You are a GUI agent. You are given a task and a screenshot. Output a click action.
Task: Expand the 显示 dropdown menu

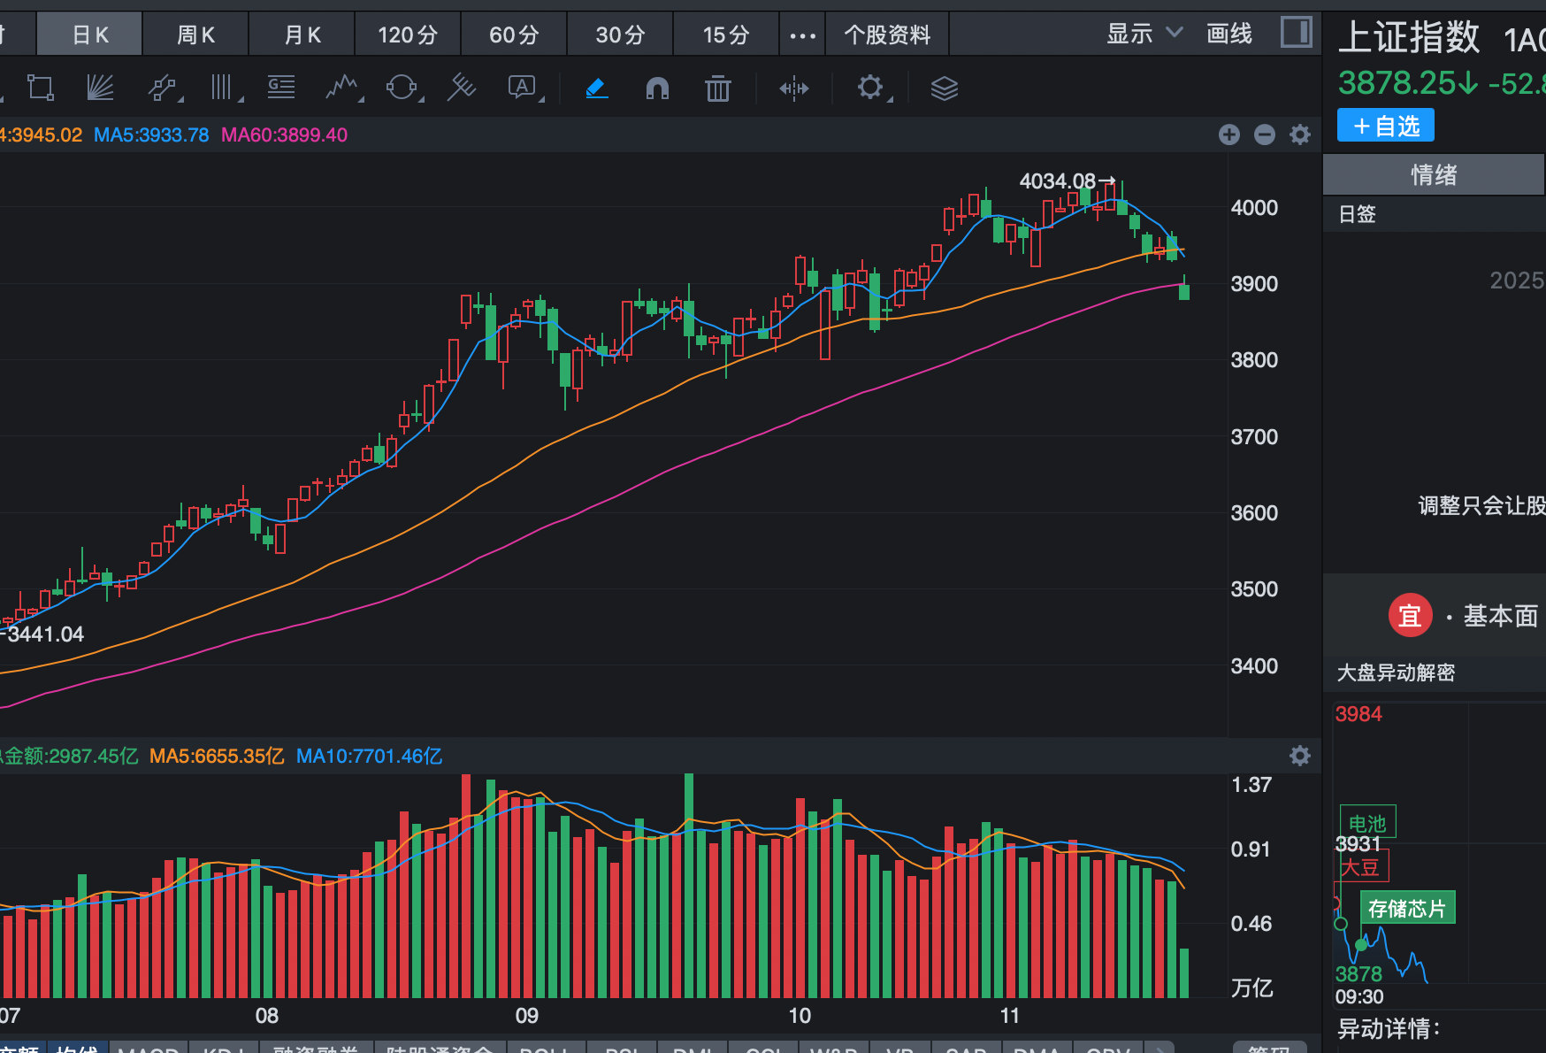pyautogui.click(x=1144, y=34)
